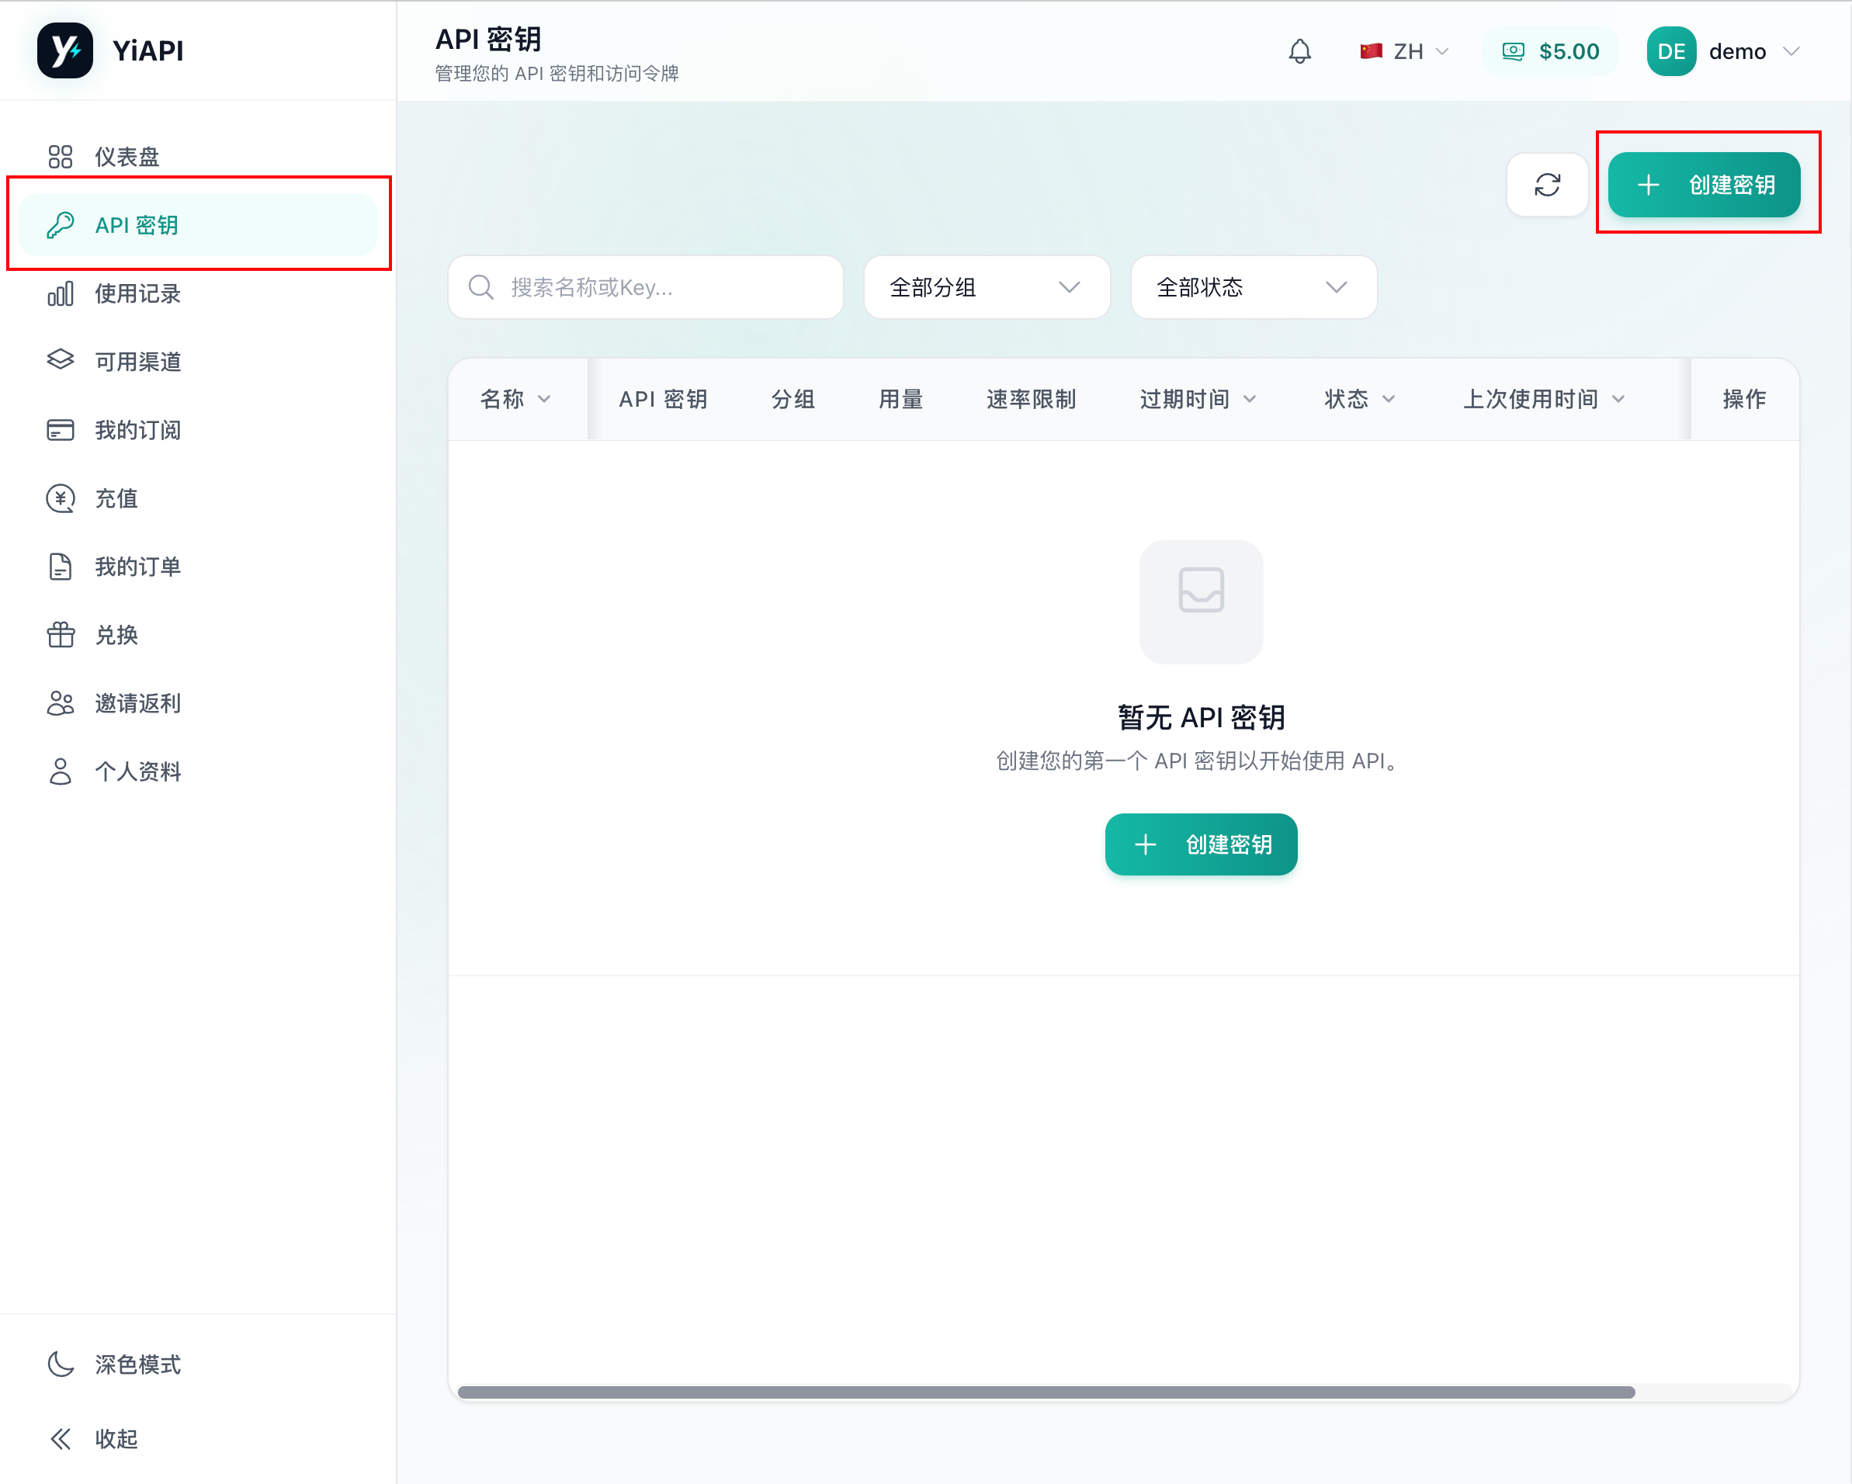Image resolution: width=1852 pixels, height=1484 pixels.
Task: Sort by 状态 column
Action: point(1360,398)
